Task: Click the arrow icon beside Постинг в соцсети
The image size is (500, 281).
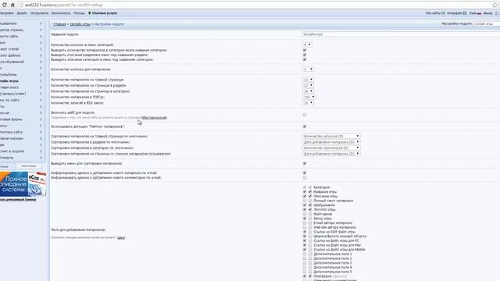Action: coord(41,151)
